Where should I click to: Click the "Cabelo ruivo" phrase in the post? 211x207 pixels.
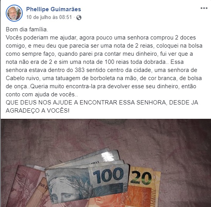22,78
